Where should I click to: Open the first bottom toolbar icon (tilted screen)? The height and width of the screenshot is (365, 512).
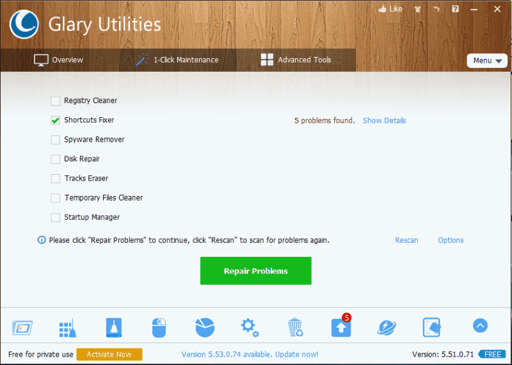pyautogui.click(x=22, y=327)
